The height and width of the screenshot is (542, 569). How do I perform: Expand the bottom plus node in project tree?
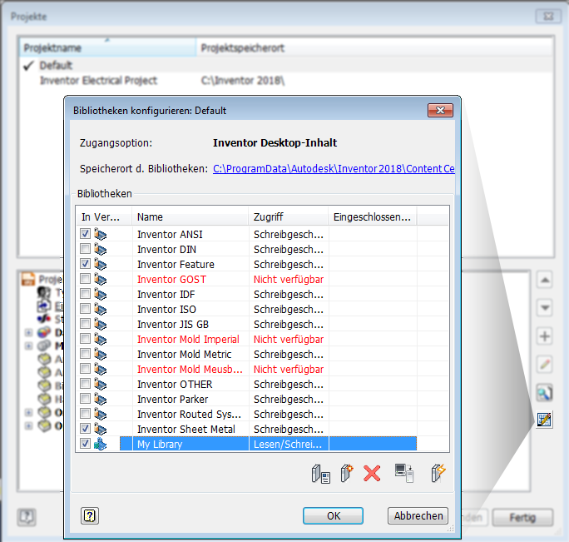(x=28, y=425)
